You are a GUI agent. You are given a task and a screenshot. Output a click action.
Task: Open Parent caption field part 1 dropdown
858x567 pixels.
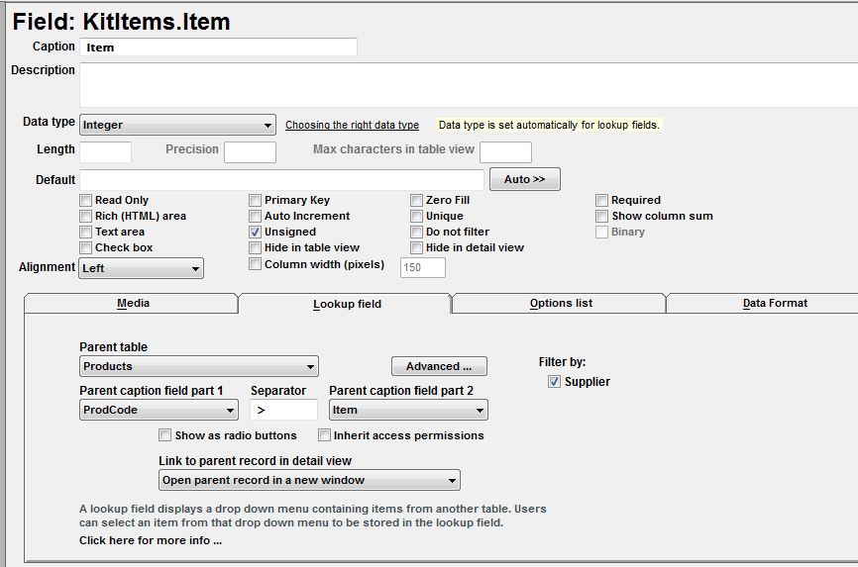159,410
